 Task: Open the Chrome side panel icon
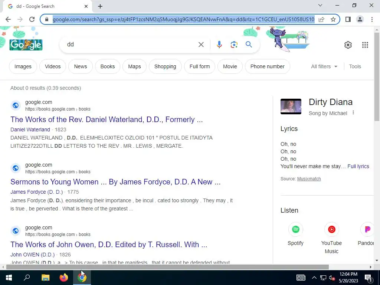click(348, 19)
